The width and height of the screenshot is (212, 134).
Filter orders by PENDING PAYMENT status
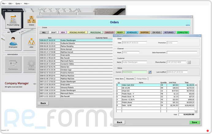77,32
